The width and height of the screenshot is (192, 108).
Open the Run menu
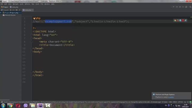33,4
